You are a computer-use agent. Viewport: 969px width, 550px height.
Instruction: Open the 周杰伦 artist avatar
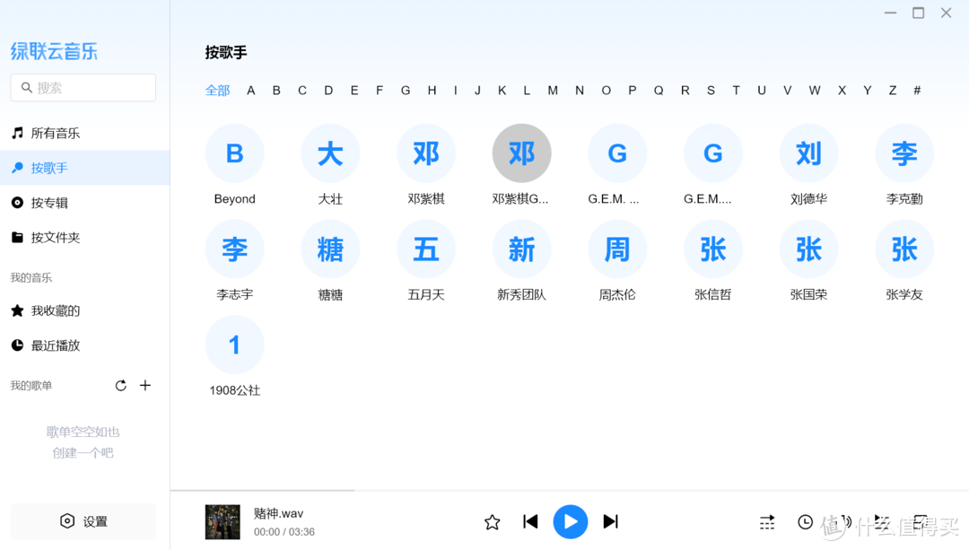(617, 249)
